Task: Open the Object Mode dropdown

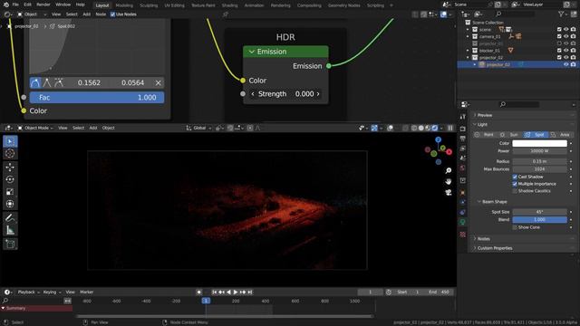Action: (35, 128)
